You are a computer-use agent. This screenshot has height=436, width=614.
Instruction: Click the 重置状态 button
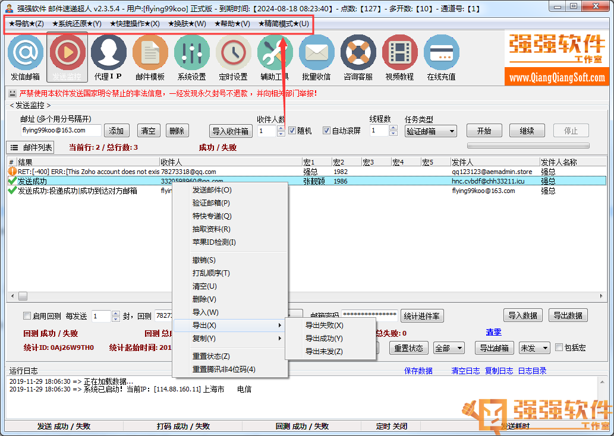click(x=408, y=348)
